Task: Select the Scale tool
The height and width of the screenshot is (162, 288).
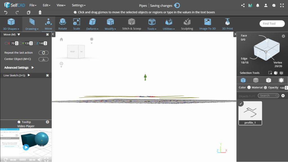Action: click(76, 24)
